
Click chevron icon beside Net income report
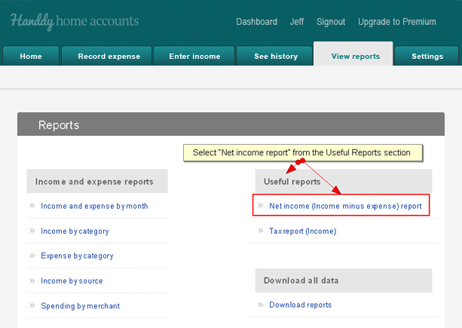[261, 205]
